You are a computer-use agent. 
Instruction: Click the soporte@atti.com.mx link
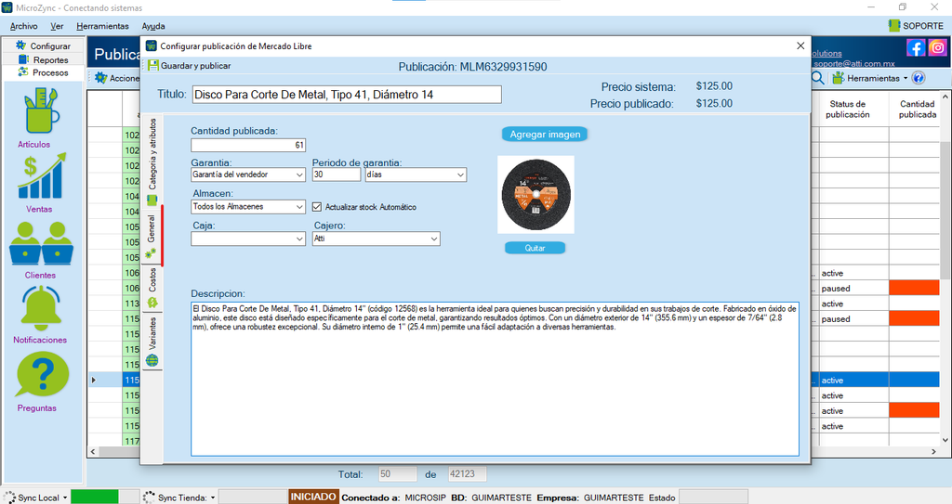(x=853, y=64)
